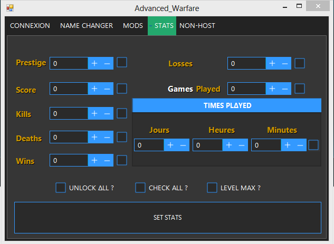Subtract one from Wins with minus
The width and height of the screenshot is (334, 244).
click(x=107, y=160)
